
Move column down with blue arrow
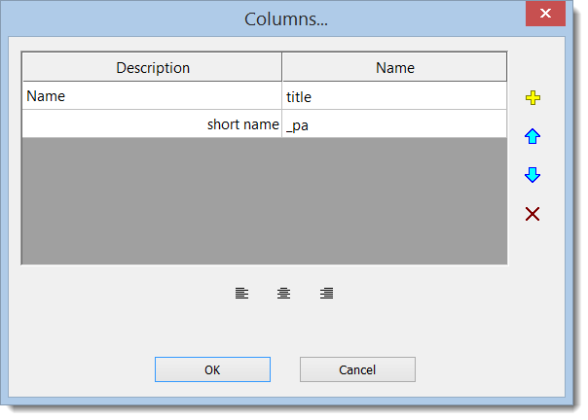tap(533, 175)
